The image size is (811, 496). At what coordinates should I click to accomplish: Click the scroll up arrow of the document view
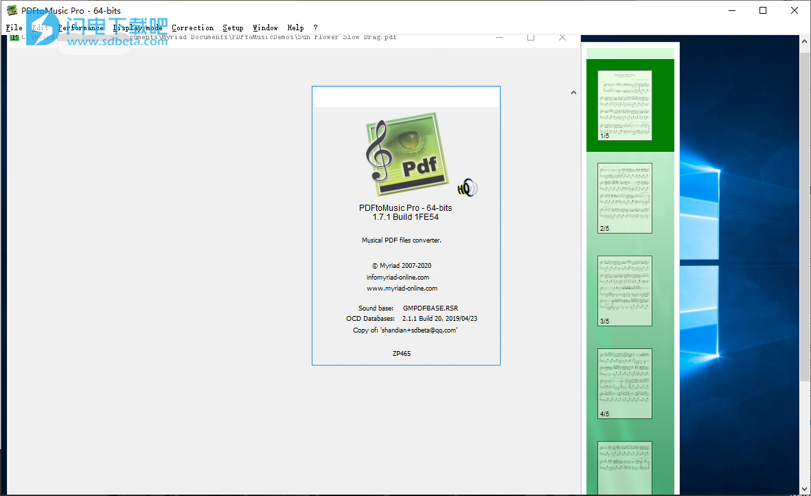[x=573, y=93]
